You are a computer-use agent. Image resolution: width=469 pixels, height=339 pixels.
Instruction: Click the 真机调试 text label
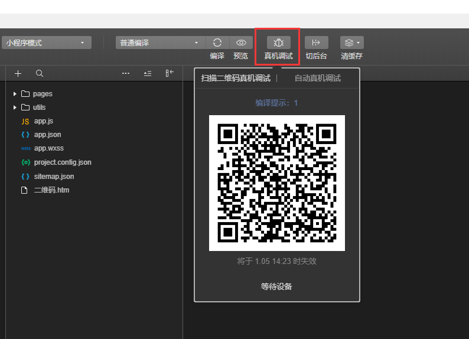coord(278,56)
